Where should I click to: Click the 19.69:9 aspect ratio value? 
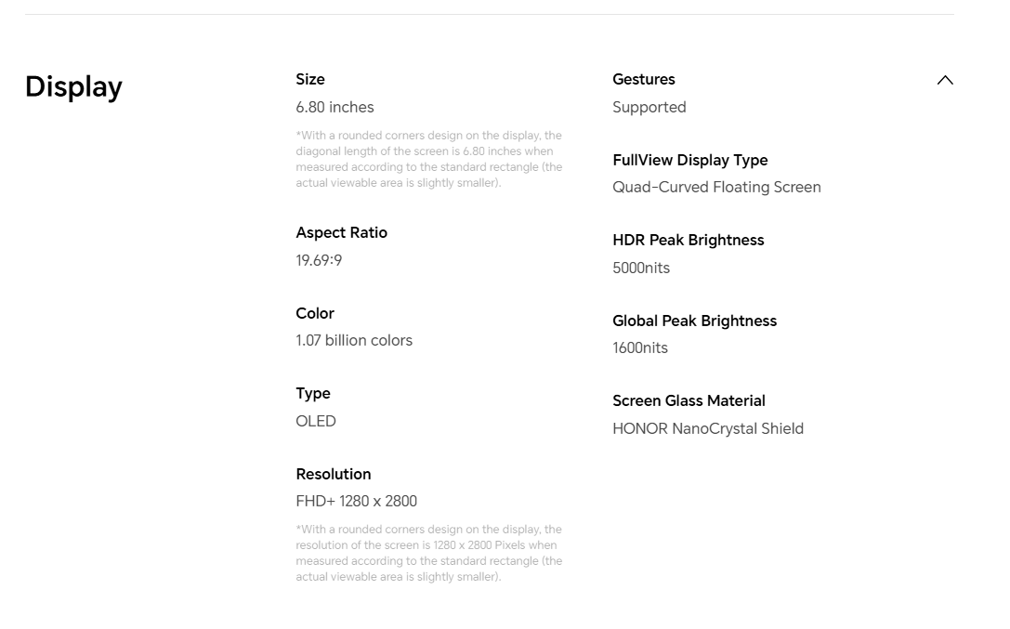click(x=319, y=260)
